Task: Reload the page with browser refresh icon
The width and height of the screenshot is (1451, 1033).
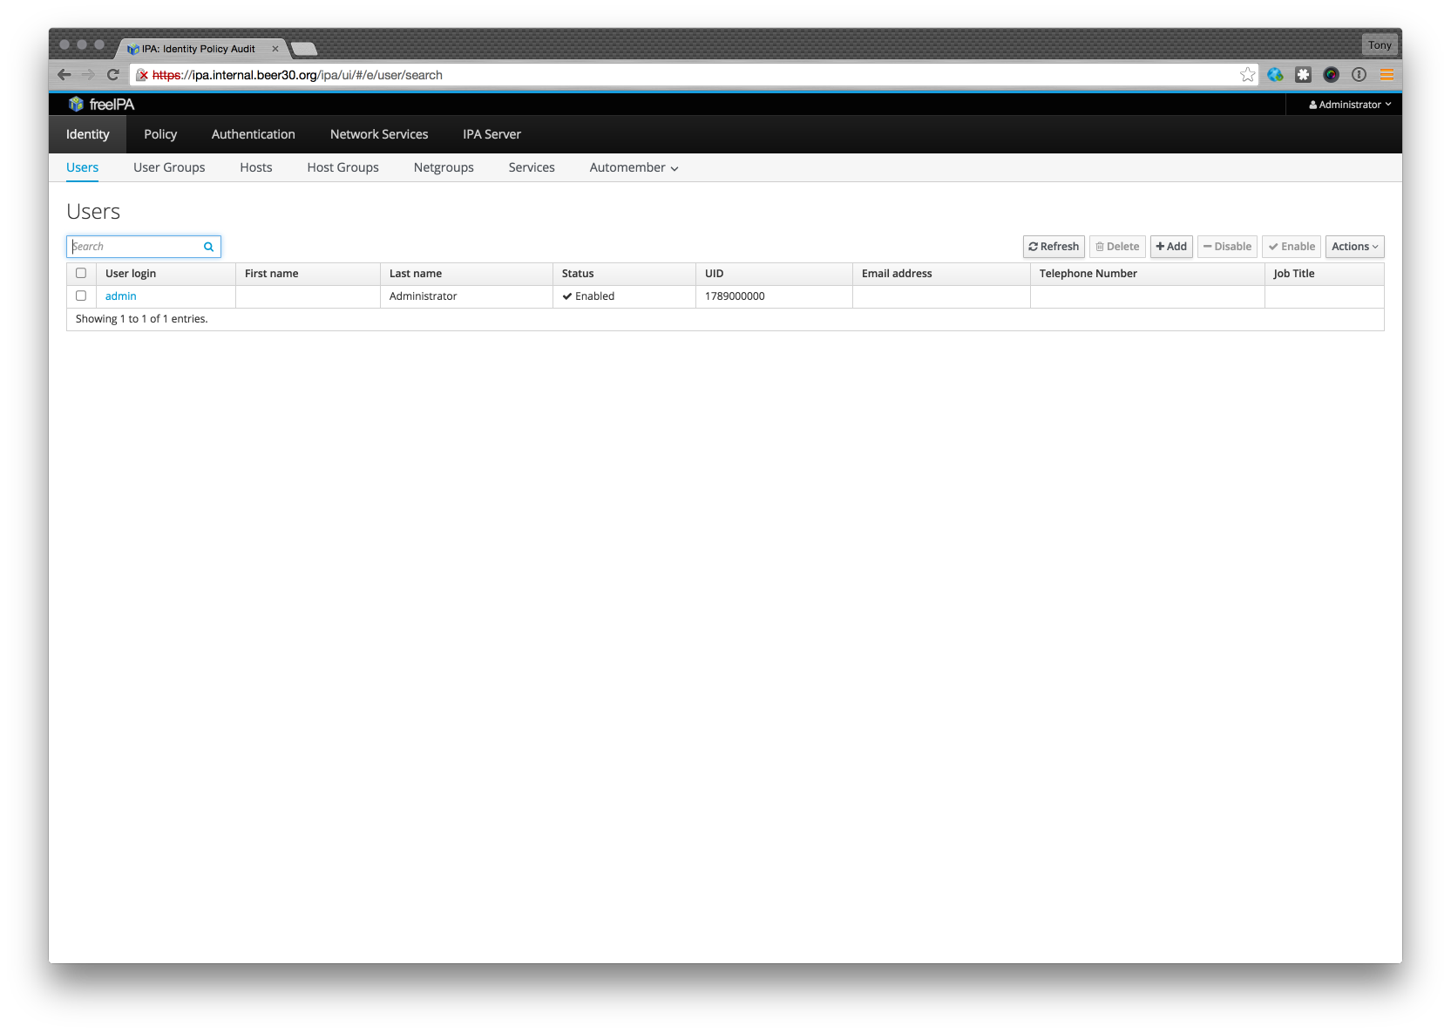Action: (x=112, y=75)
